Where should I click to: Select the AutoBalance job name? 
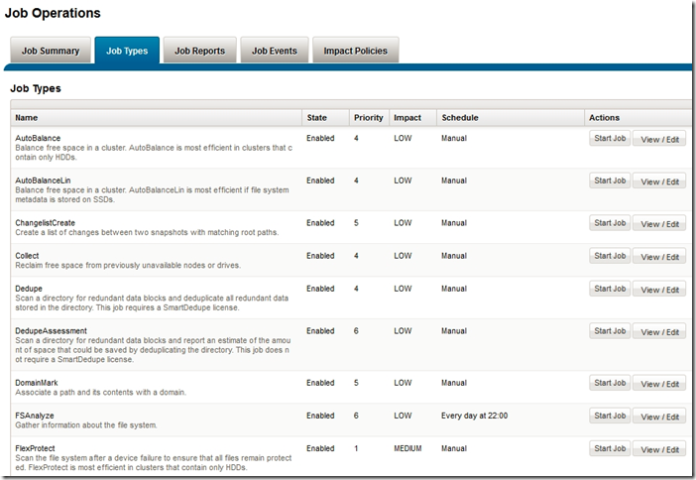point(38,138)
